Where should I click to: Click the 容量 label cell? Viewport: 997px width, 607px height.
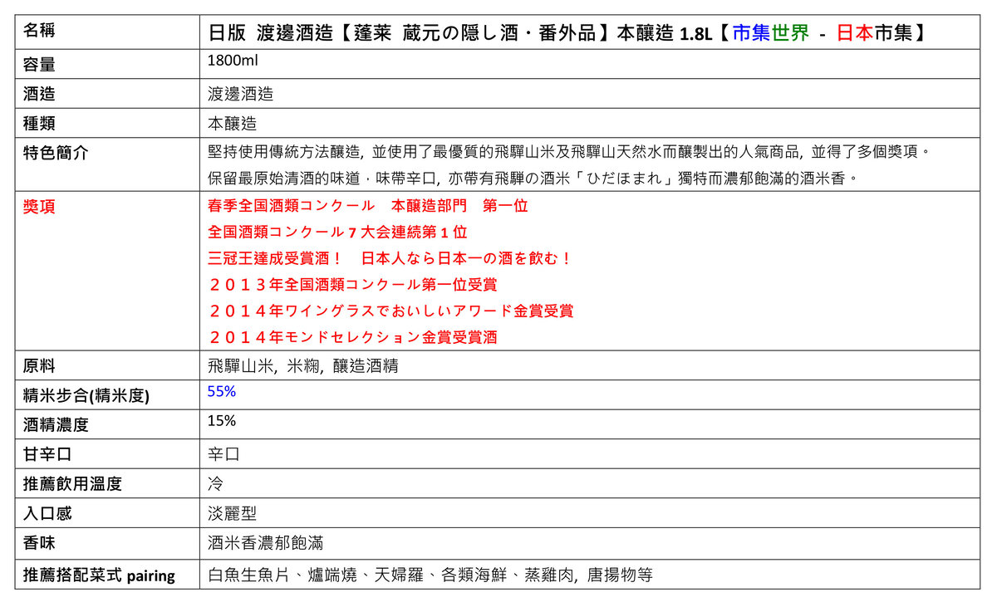click(107, 64)
